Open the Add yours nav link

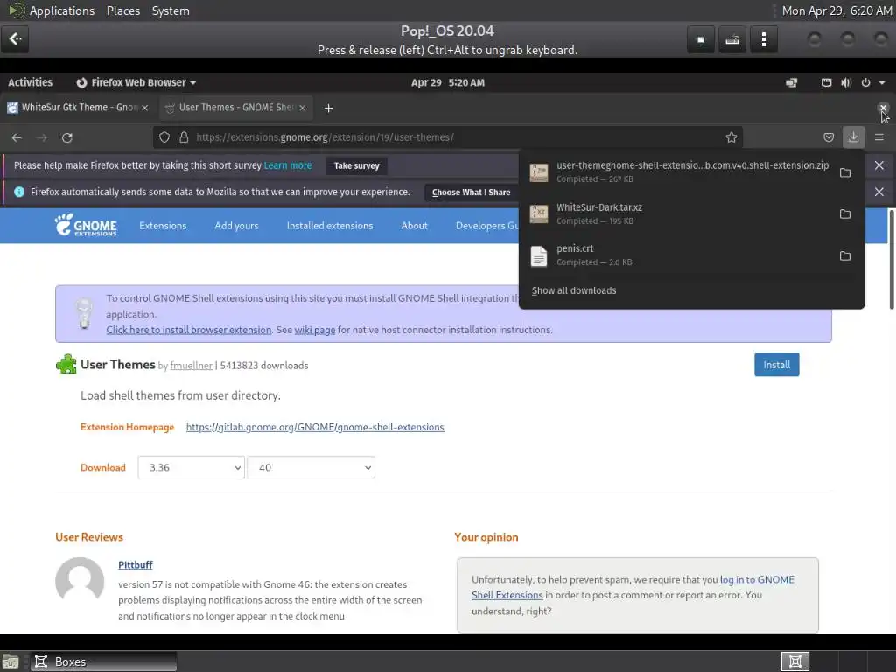pyautogui.click(x=236, y=226)
